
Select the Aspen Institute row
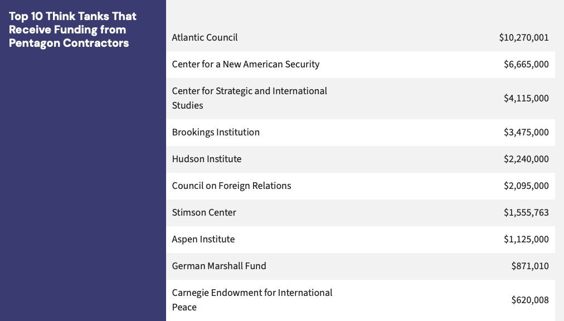pyautogui.click(x=203, y=239)
